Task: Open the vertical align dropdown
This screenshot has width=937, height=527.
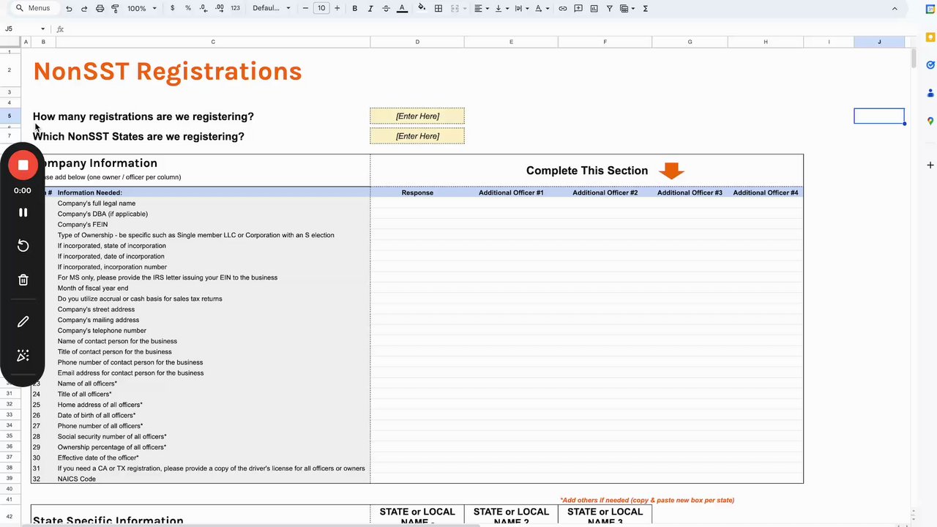Action: 501,8
